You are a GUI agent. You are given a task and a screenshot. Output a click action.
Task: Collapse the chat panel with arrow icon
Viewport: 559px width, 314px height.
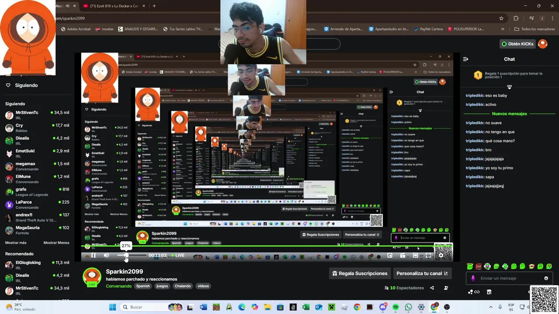click(466, 59)
